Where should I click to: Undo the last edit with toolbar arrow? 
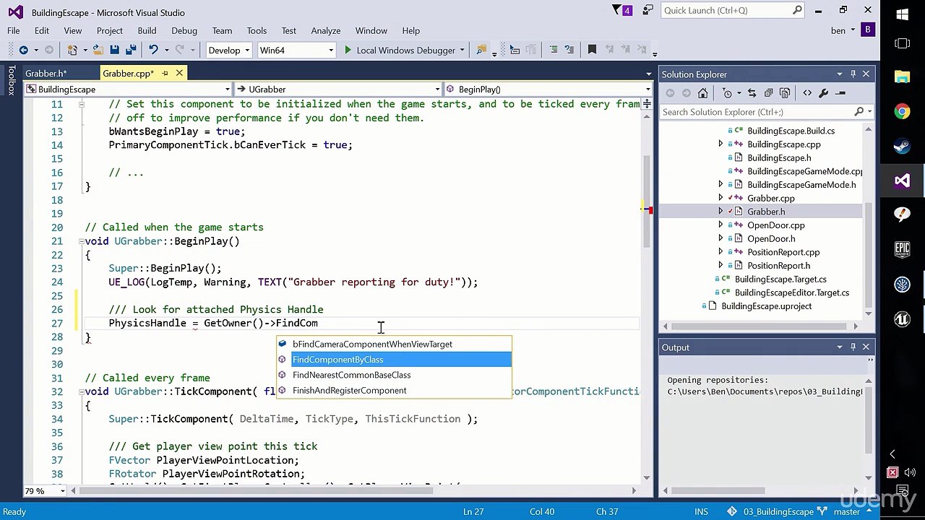[x=153, y=50]
